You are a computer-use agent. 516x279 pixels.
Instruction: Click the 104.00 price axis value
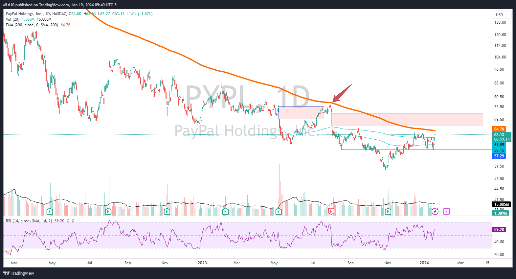[x=500, y=57]
